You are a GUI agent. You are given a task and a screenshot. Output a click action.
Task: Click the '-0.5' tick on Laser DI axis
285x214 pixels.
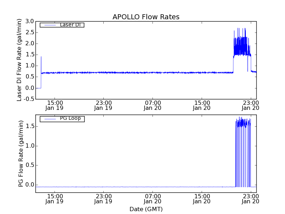tap(29, 99)
